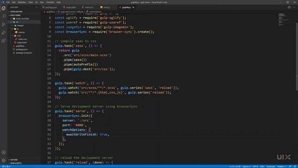Viewport: 298px width, 168px height.
Task: Click the 'Serve devlopment server' comment line
Action: pyautogui.click(x=96, y=106)
